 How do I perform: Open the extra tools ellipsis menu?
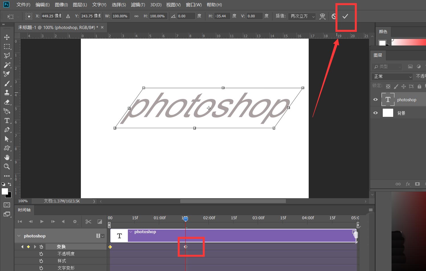[x=7, y=176]
